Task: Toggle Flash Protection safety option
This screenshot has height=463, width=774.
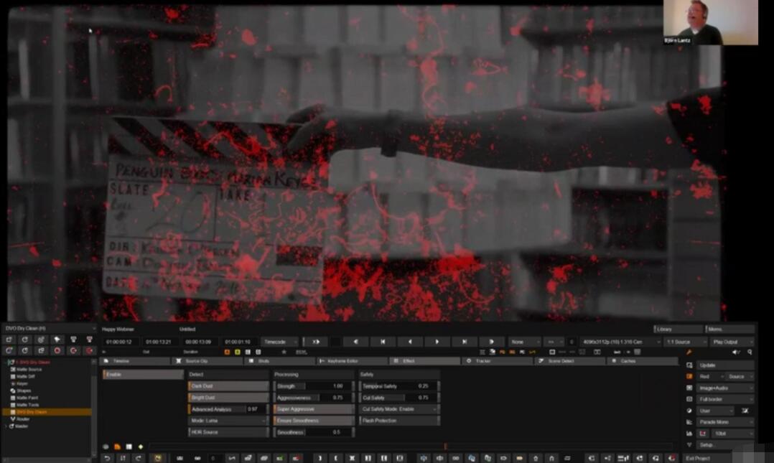Action: 399,421
